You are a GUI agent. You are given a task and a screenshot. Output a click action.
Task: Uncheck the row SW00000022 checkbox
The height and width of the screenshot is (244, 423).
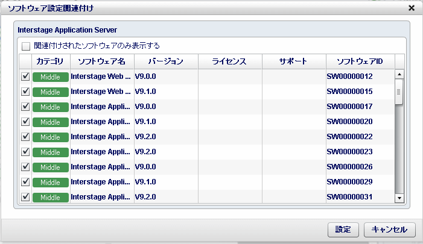(25, 137)
